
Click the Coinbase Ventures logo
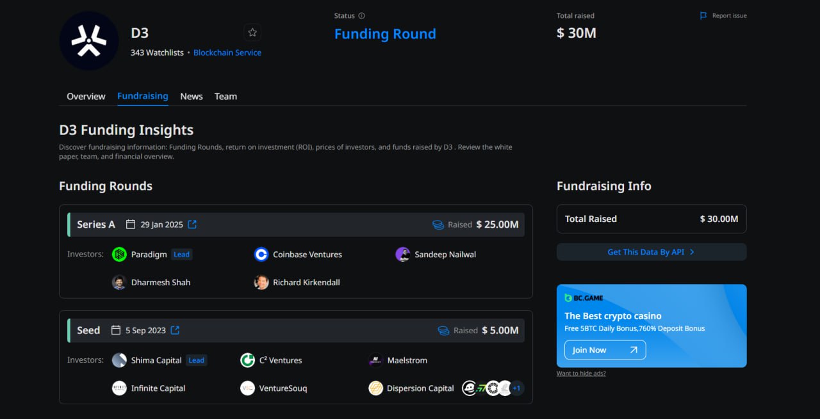261,255
